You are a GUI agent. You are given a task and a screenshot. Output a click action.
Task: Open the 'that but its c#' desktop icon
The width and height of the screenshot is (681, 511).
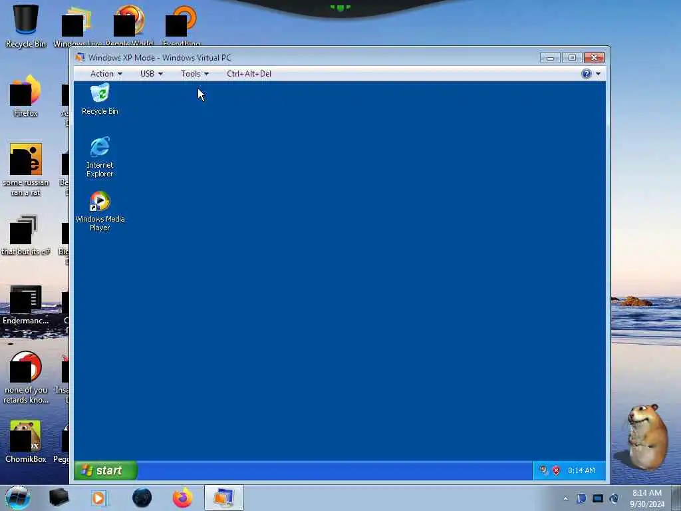coord(26,235)
